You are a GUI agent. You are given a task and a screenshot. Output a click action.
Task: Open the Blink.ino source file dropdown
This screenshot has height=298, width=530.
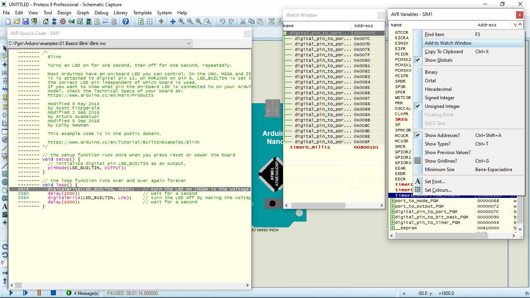[x=189, y=43]
